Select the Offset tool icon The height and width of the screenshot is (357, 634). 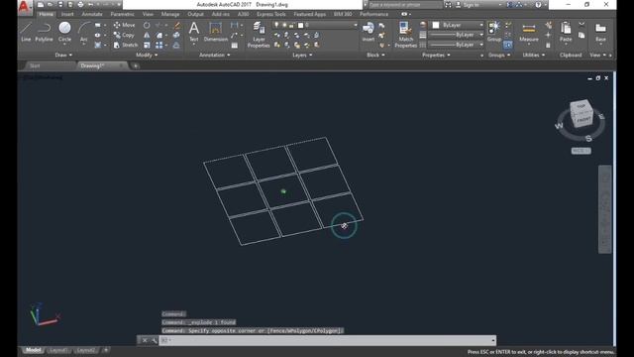(x=176, y=45)
